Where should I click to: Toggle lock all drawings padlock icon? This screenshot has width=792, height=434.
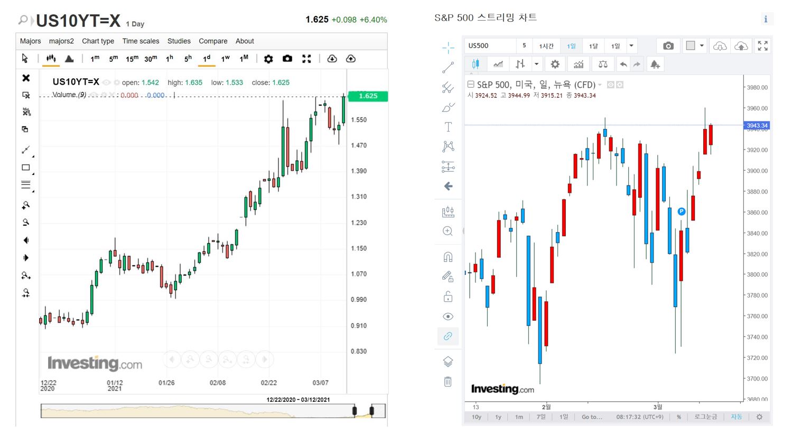(448, 296)
